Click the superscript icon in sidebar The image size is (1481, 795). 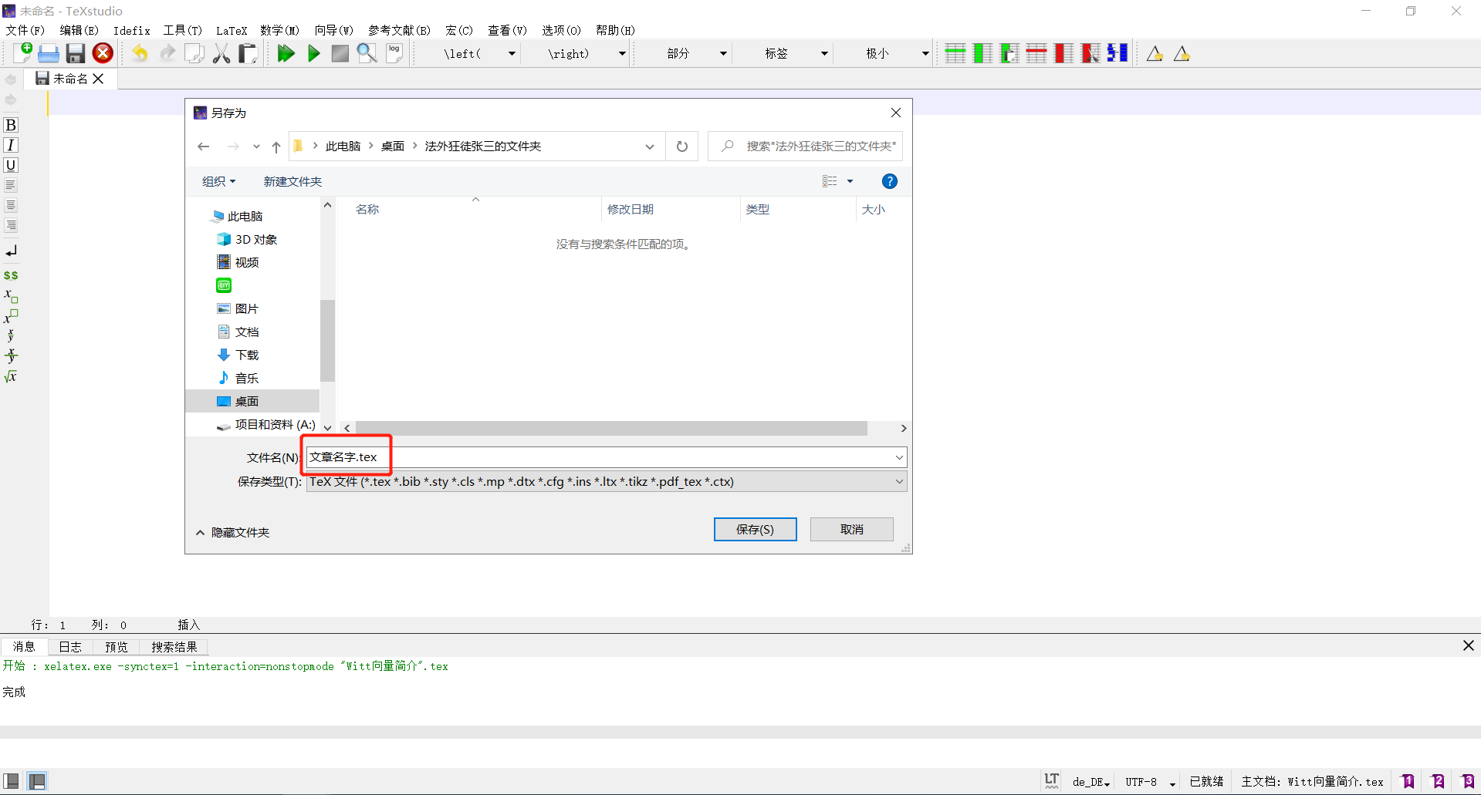point(11,316)
